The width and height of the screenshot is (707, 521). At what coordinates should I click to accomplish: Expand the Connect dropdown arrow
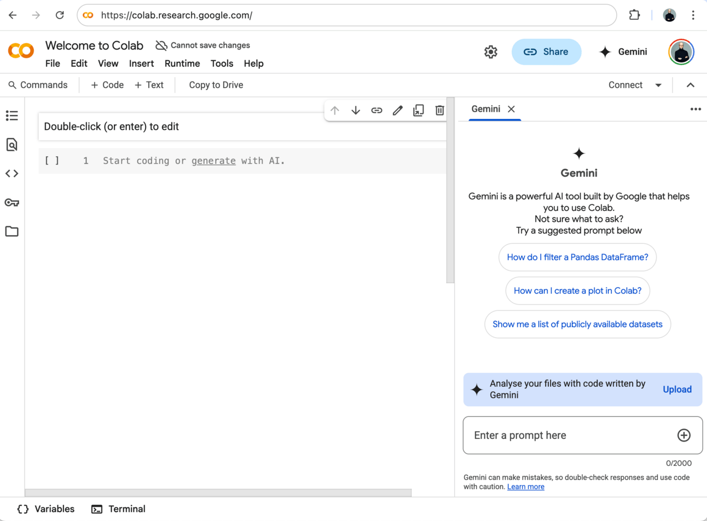coord(658,85)
